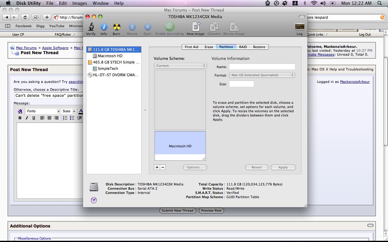Open Spotlight search in the menu bar
The height and width of the screenshot is (242, 388).
(x=379, y=3)
